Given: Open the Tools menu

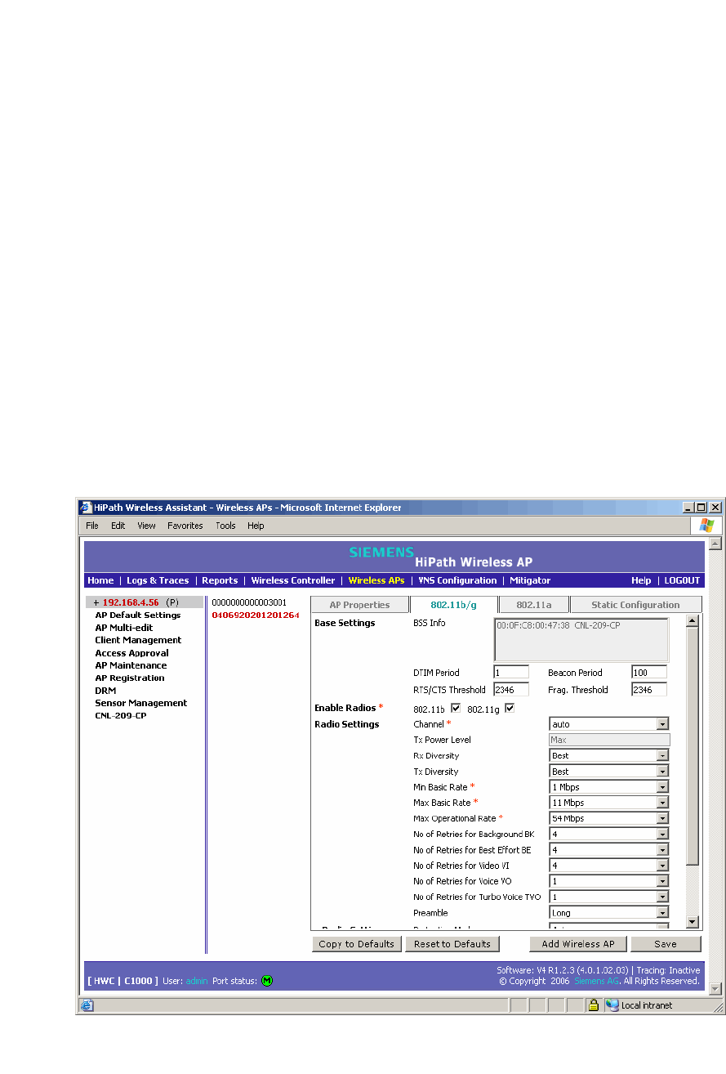Looking at the screenshot, I should click(225, 526).
